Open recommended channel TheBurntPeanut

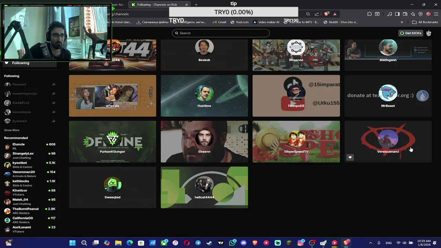pos(30,211)
